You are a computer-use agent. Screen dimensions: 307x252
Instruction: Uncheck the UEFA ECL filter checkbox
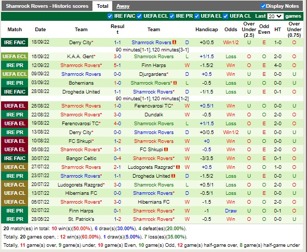point(139,16)
